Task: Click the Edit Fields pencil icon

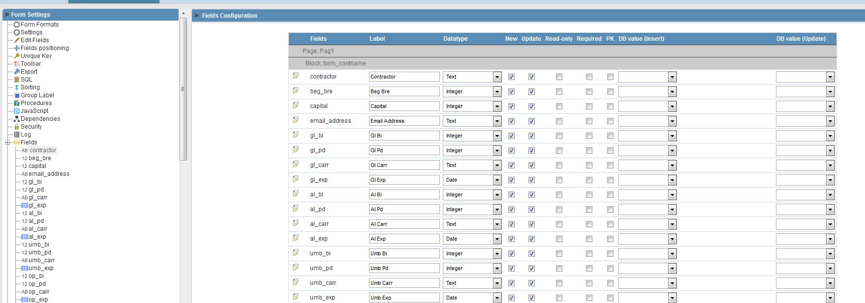Action: (x=17, y=40)
